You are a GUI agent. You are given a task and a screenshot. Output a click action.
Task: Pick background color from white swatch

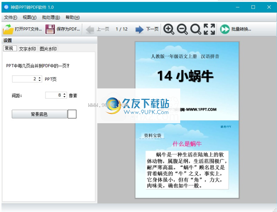[72, 114]
